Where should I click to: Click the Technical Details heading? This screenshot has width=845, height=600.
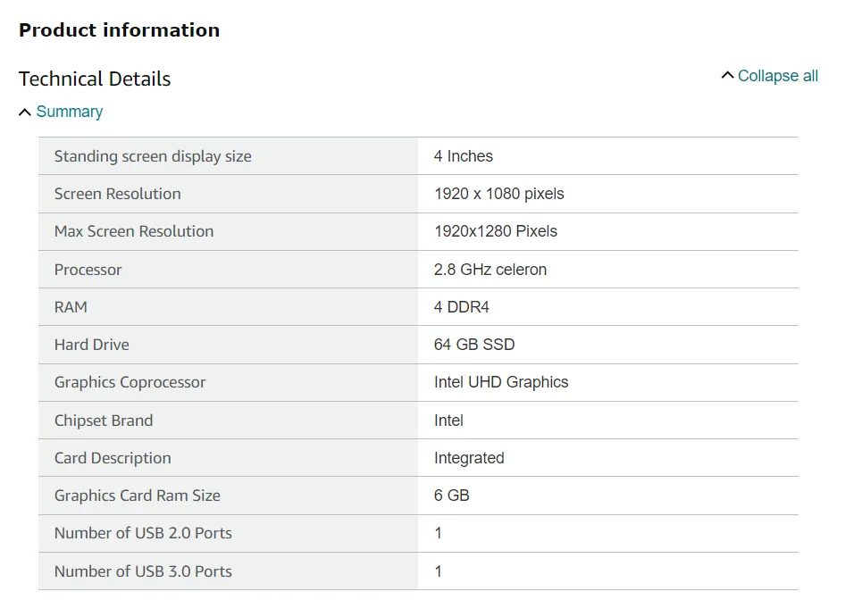[x=95, y=79]
